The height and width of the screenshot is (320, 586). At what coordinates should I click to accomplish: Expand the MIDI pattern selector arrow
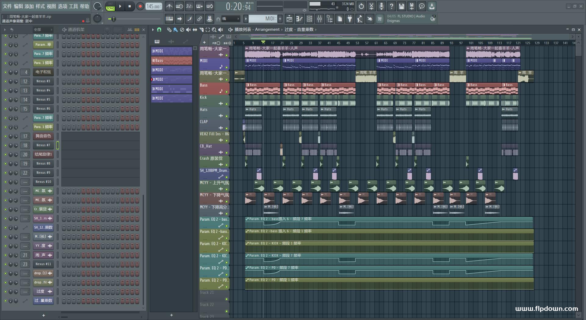[246, 19]
